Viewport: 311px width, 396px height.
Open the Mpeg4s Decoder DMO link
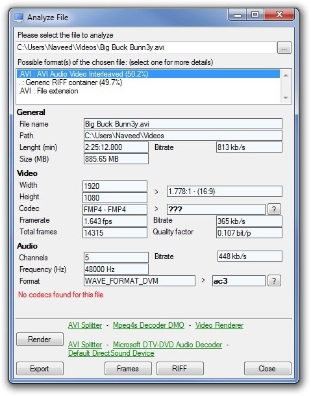pos(149,325)
